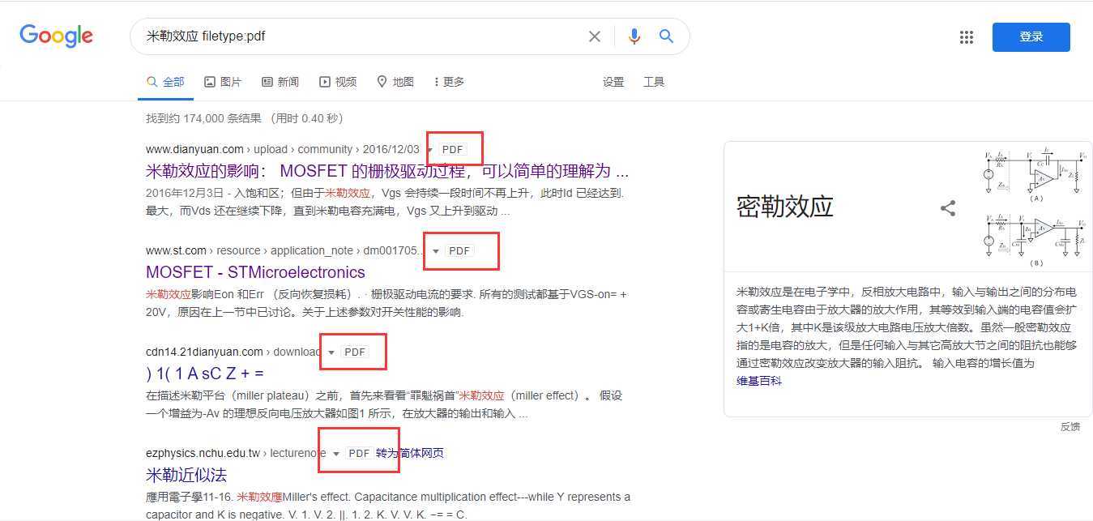The image size is (1093, 521).
Task: Switch to the 视频 tab
Action: (338, 82)
